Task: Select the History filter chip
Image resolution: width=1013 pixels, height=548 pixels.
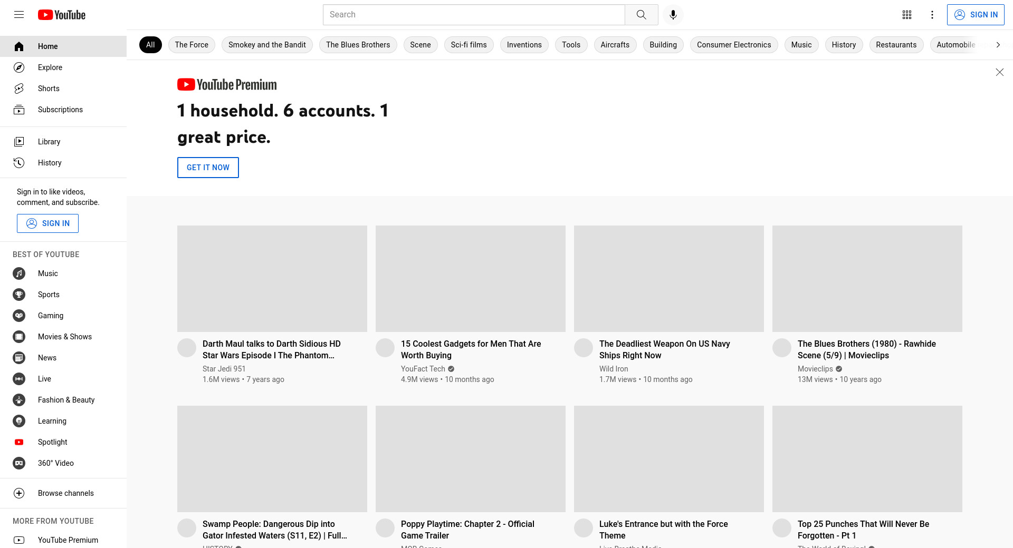Action: [844, 45]
